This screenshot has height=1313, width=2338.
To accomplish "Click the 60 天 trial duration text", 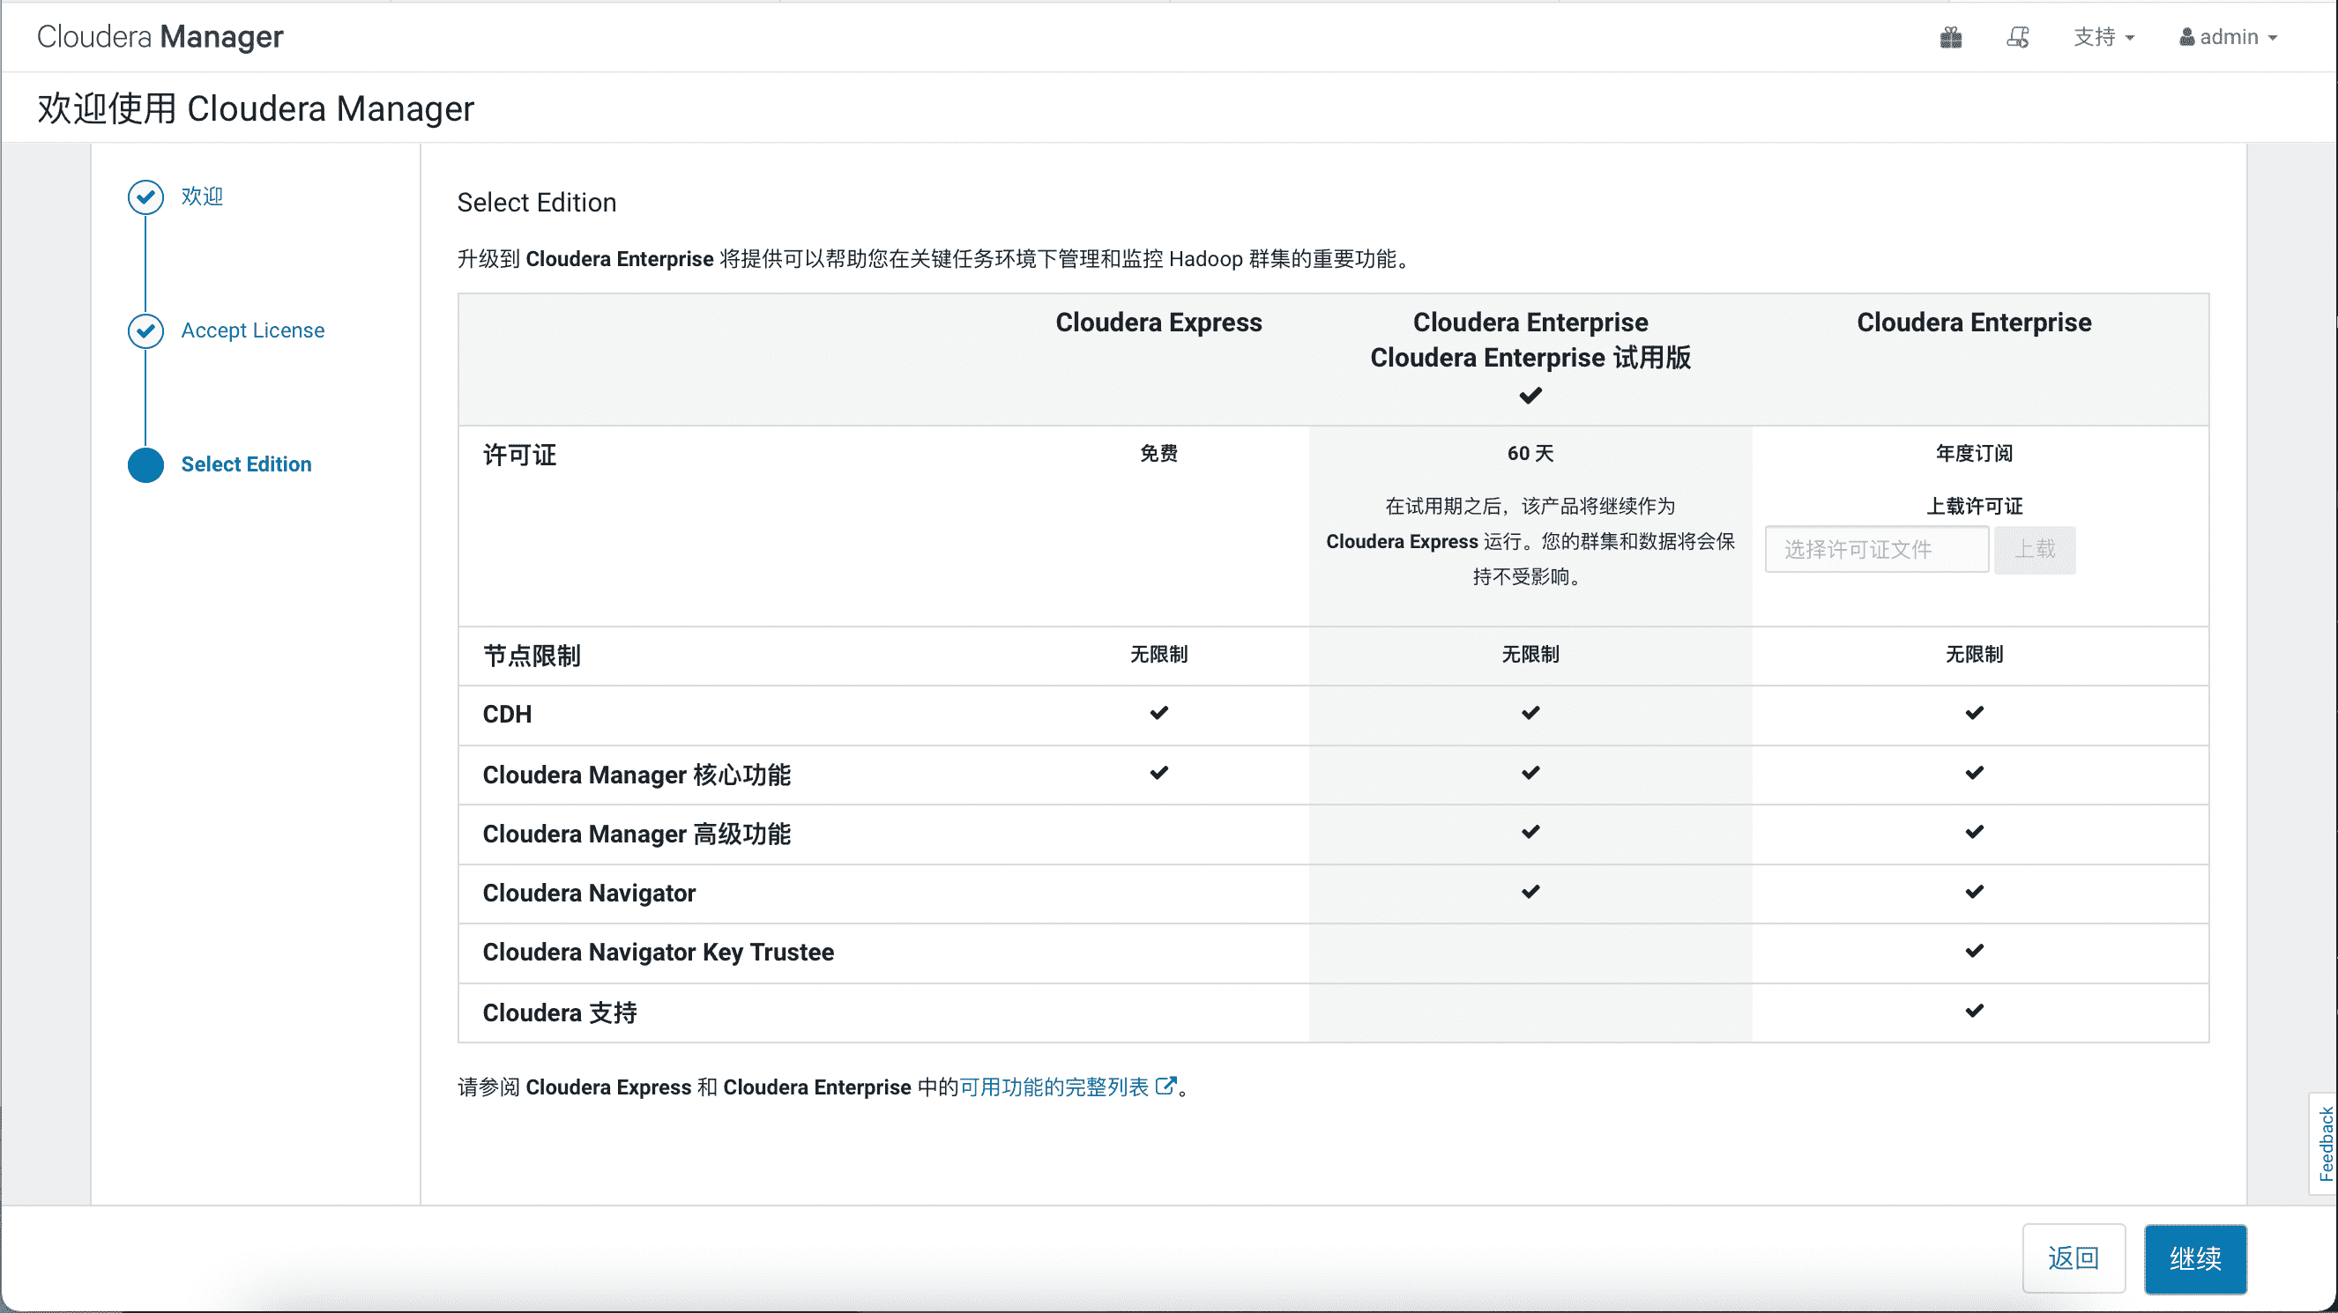I will 1530,454.
